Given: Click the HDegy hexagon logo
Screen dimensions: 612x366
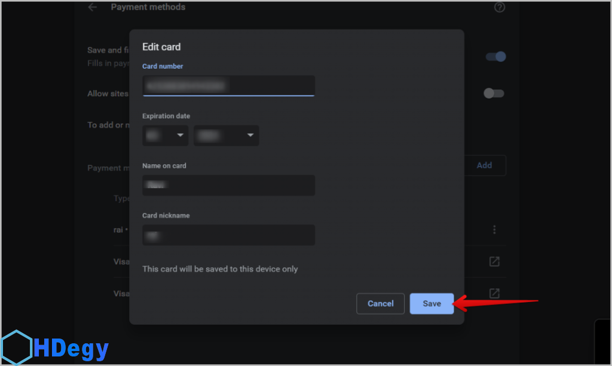Looking at the screenshot, I should pyautogui.click(x=16, y=347).
